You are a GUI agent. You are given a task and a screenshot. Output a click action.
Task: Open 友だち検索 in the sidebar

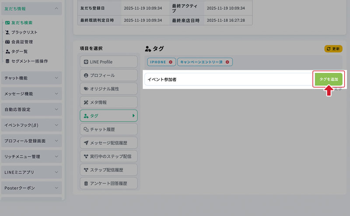(22, 23)
